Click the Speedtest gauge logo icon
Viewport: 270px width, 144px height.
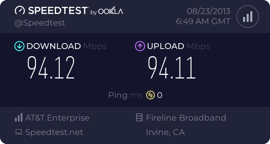coord(20,11)
